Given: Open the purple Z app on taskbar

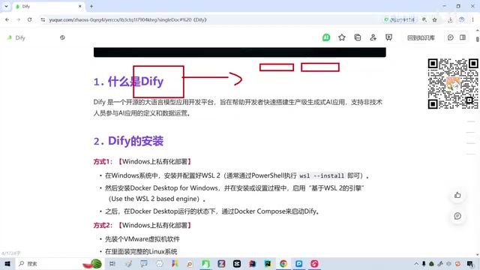Looking at the screenshot, I should 221,263.
